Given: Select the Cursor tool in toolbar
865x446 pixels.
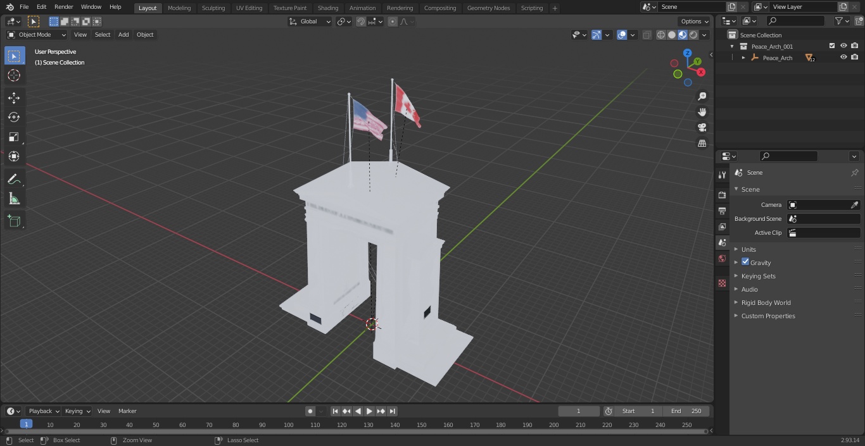Looking at the screenshot, I should [14, 75].
